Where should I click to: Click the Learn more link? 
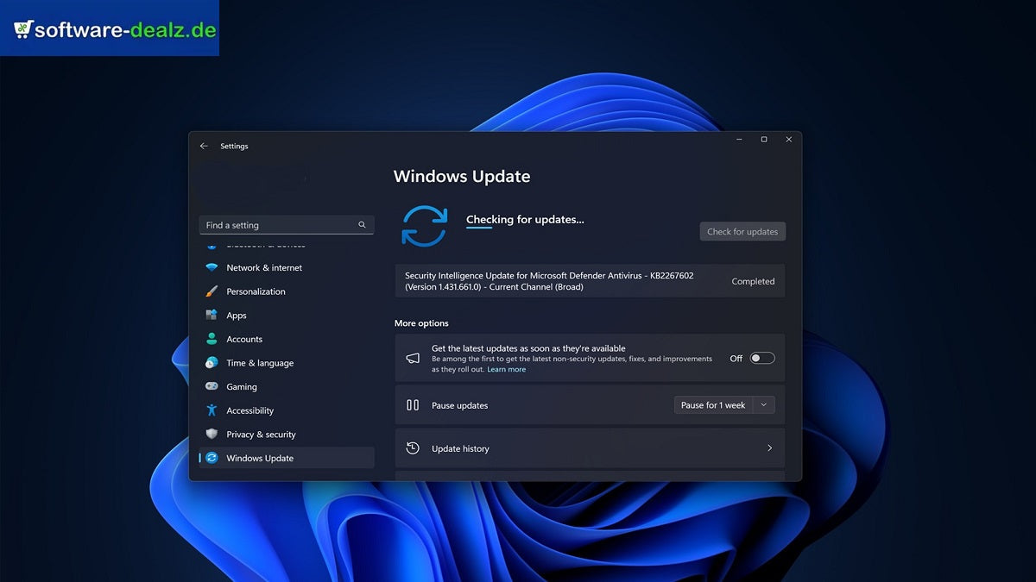click(507, 369)
